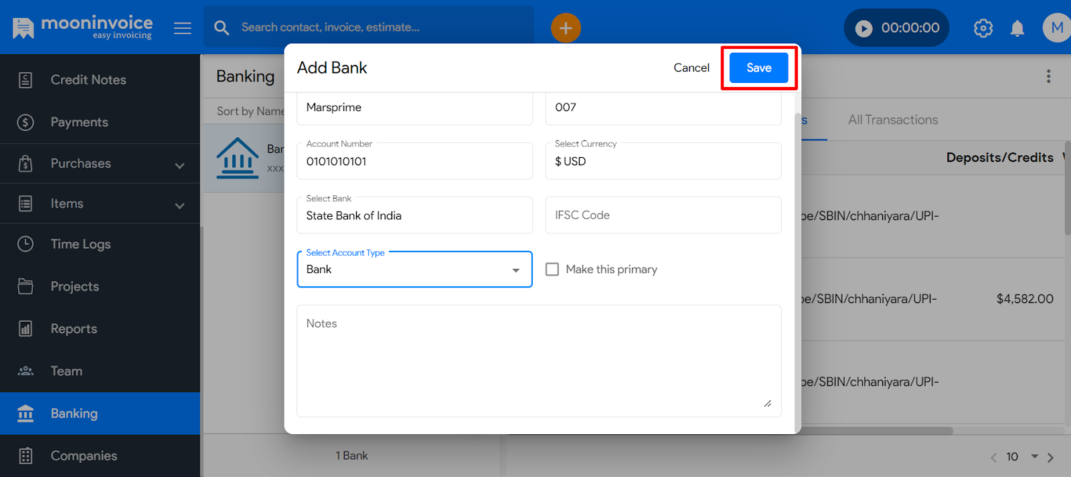Click the bank building icon in list
The image size is (1071, 477).
(238, 159)
